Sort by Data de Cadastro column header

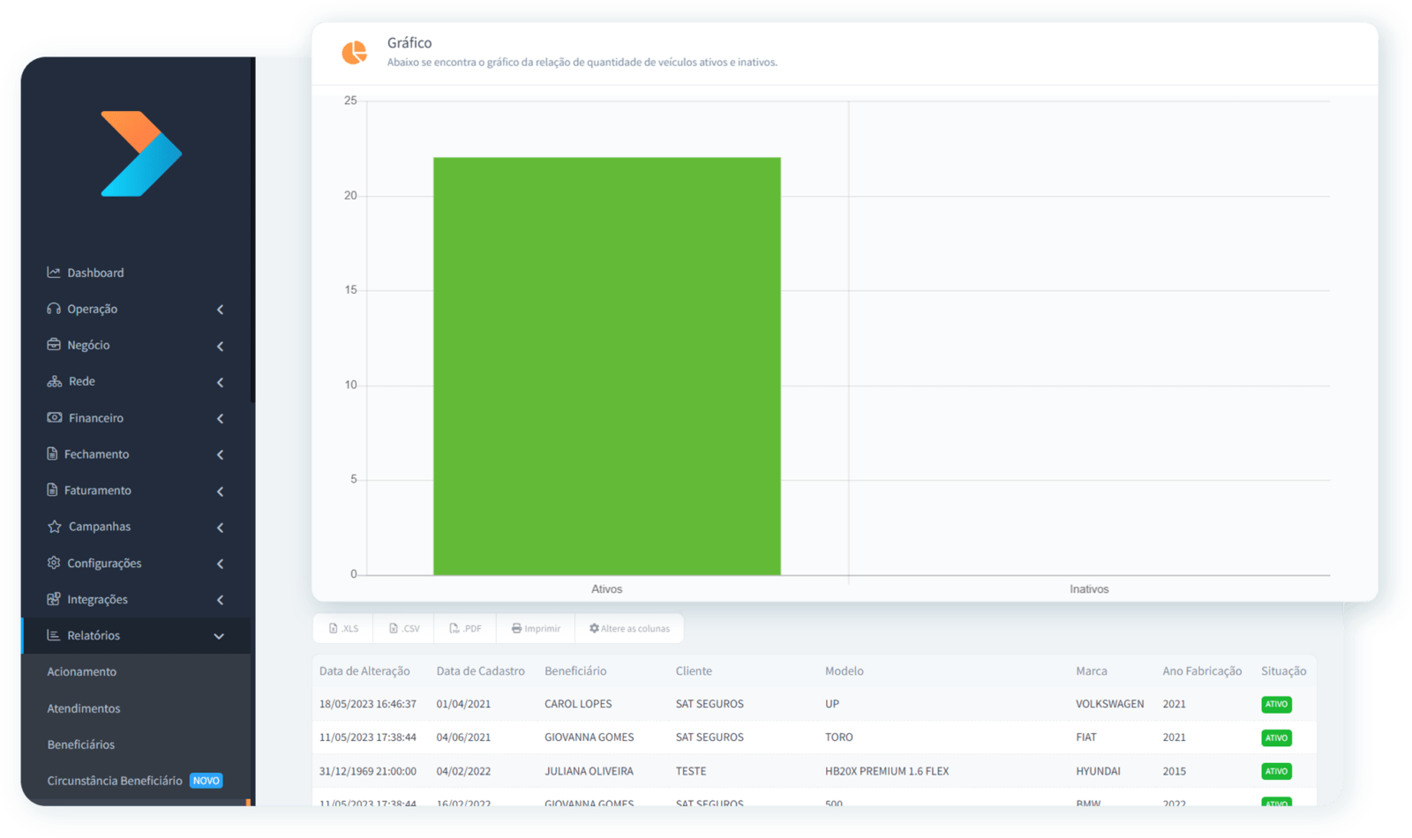[x=480, y=671]
